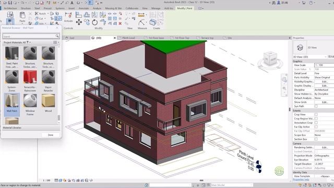Click Edit button for Show Grids

click(324, 102)
